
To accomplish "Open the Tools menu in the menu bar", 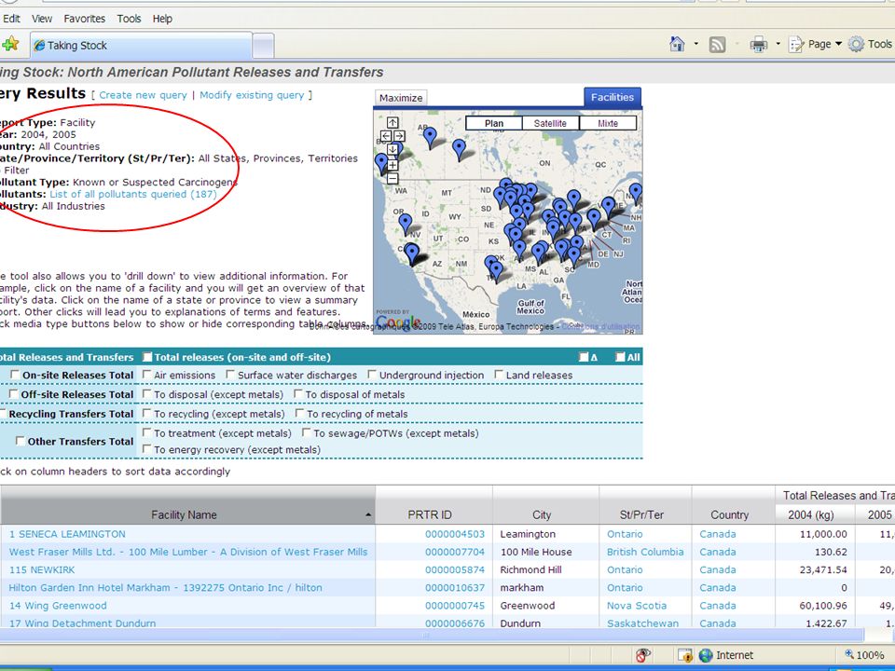I will (129, 19).
